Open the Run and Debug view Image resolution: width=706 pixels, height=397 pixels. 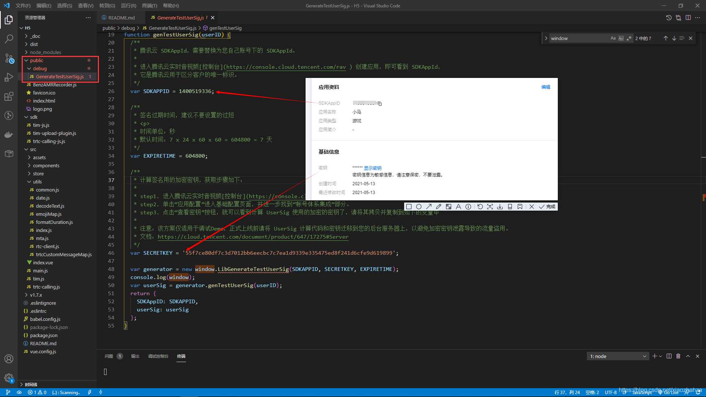click(9, 77)
